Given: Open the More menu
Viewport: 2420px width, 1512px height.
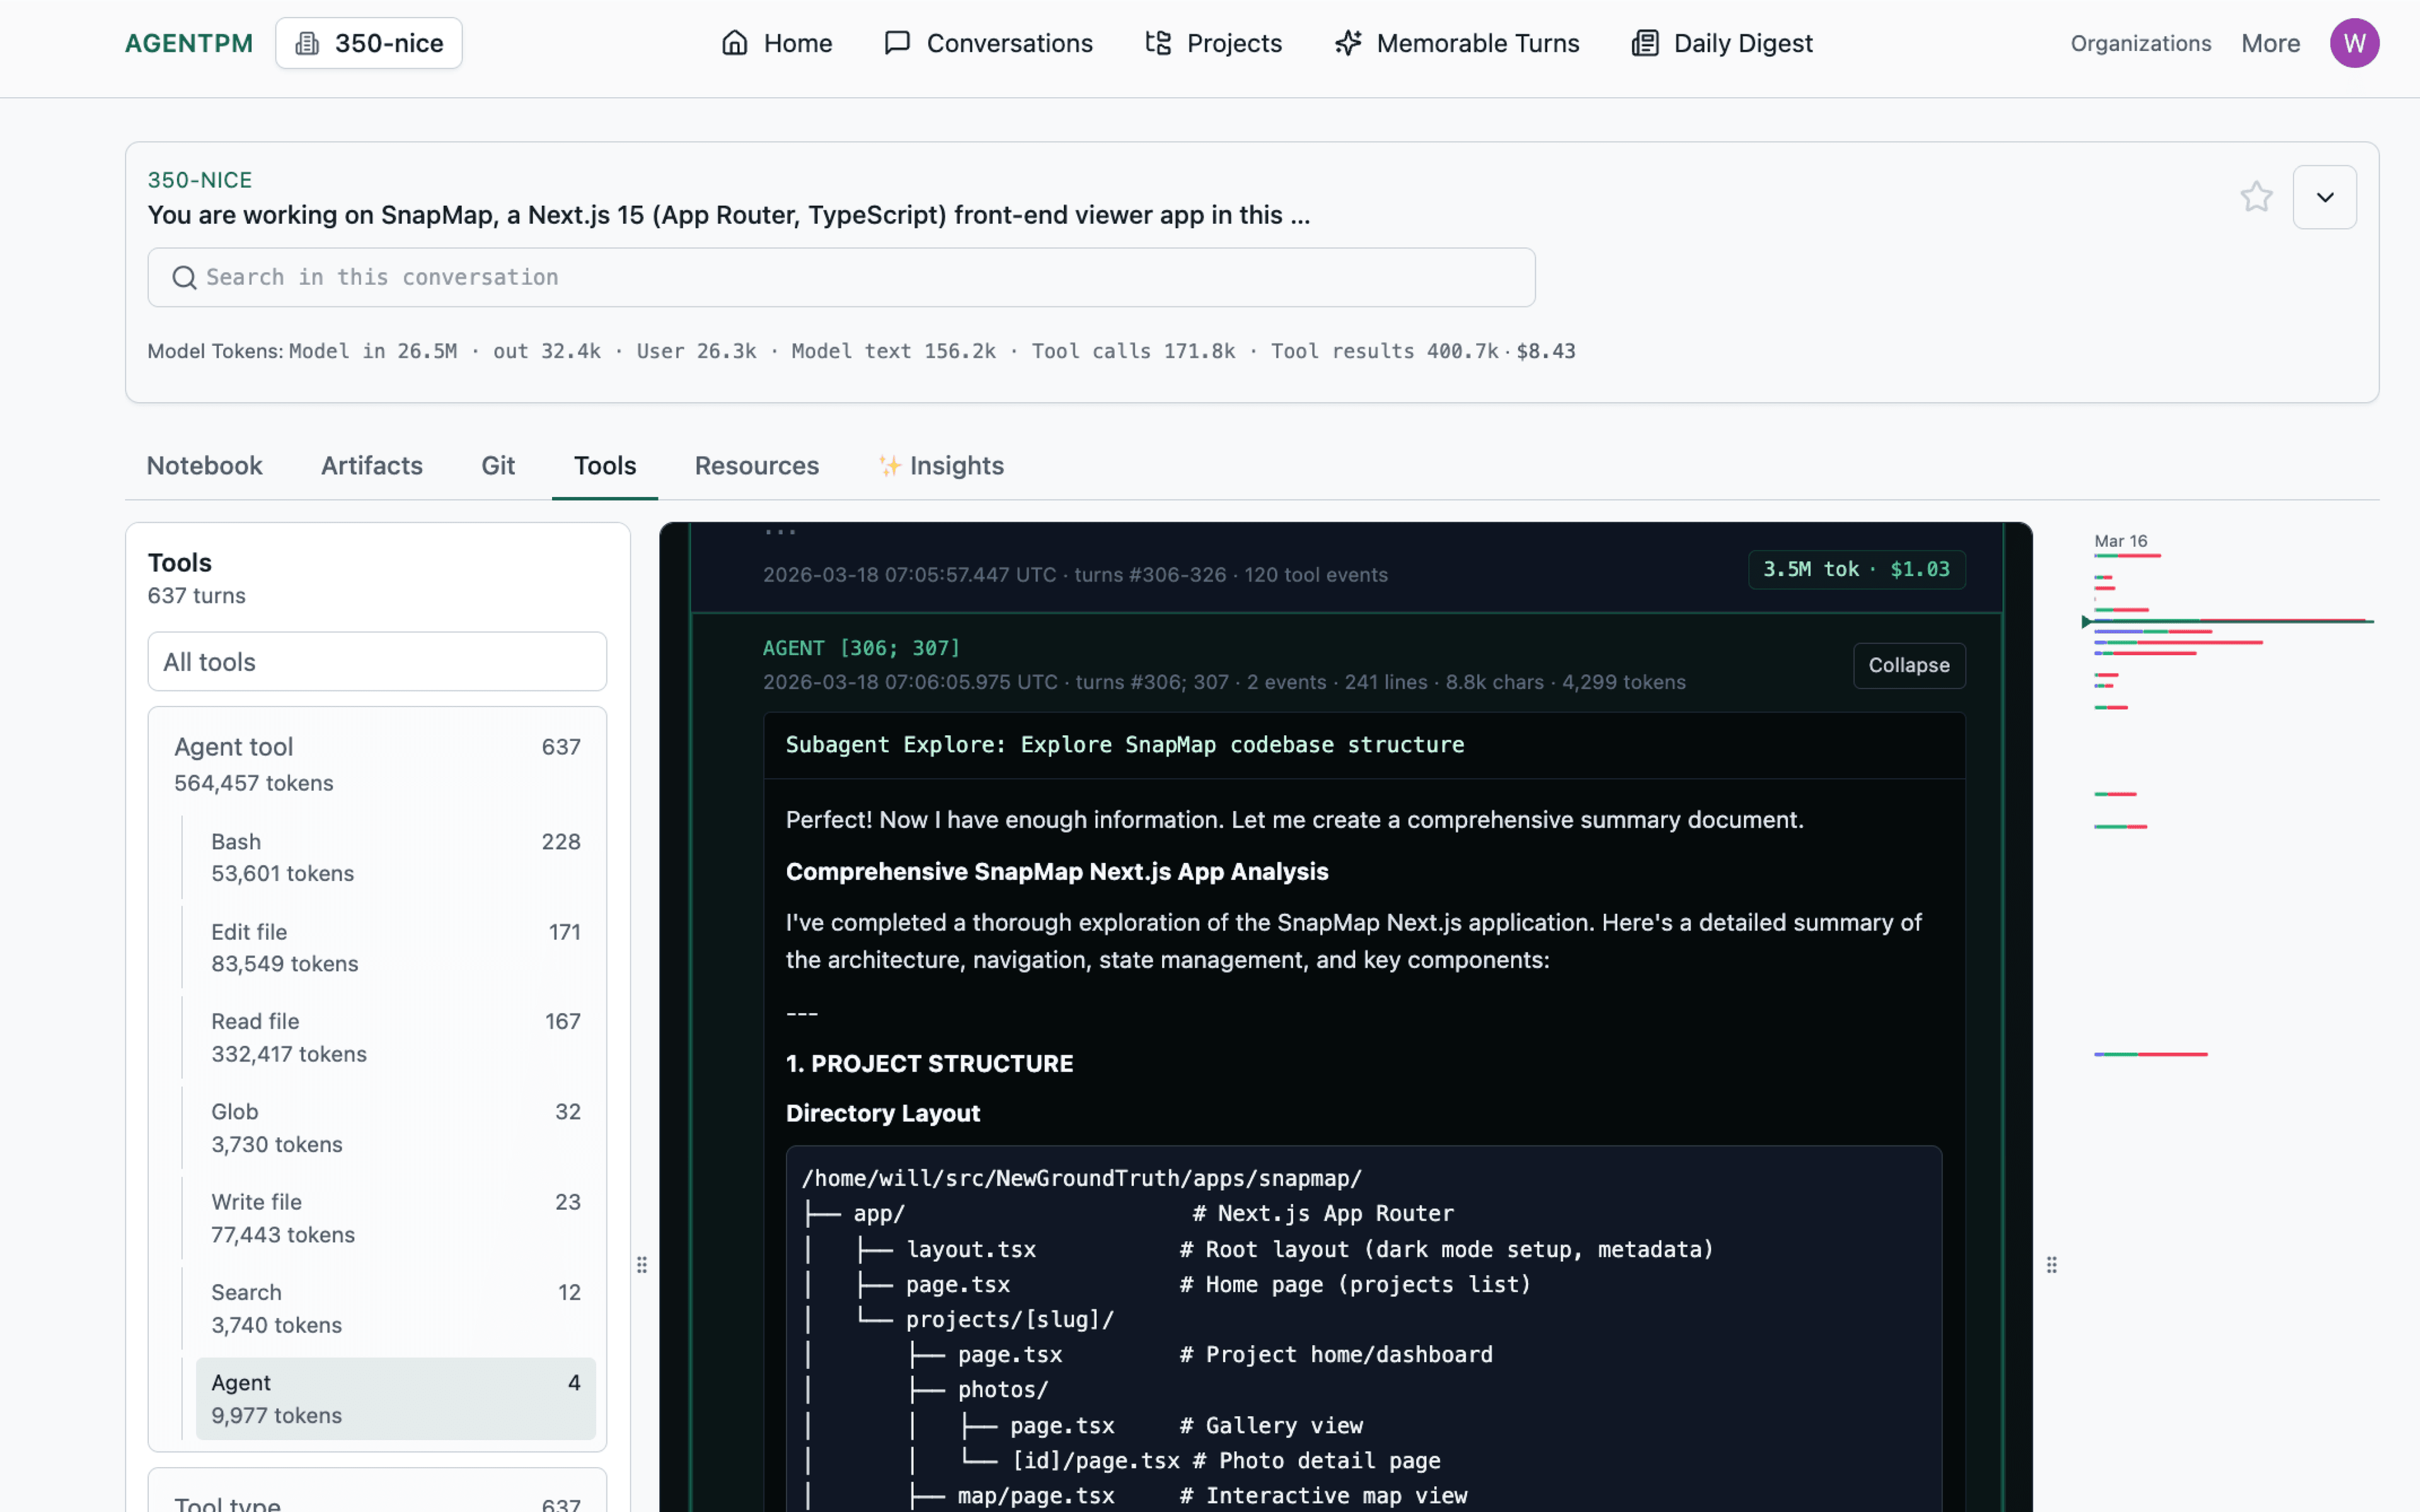Looking at the screenshot, I should pyautogui.click(x=2270, y=43).
